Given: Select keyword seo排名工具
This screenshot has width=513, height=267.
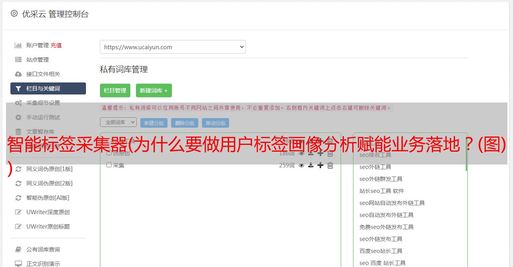Looking at the screenshot, I should (375, 155).
